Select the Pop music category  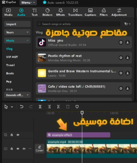(x=9, y=82)
